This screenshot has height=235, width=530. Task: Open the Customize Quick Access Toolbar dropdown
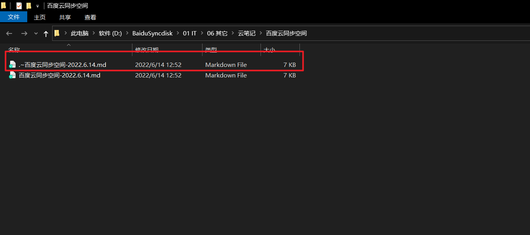[x=37, y=6]
